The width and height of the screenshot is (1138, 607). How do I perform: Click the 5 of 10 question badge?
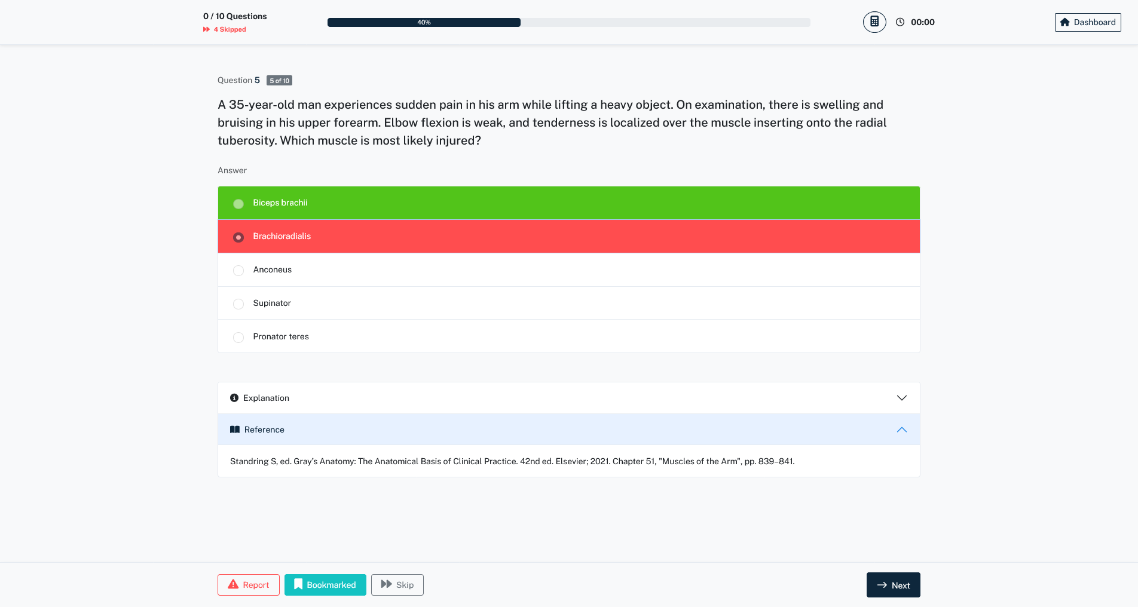click(279, 81)
